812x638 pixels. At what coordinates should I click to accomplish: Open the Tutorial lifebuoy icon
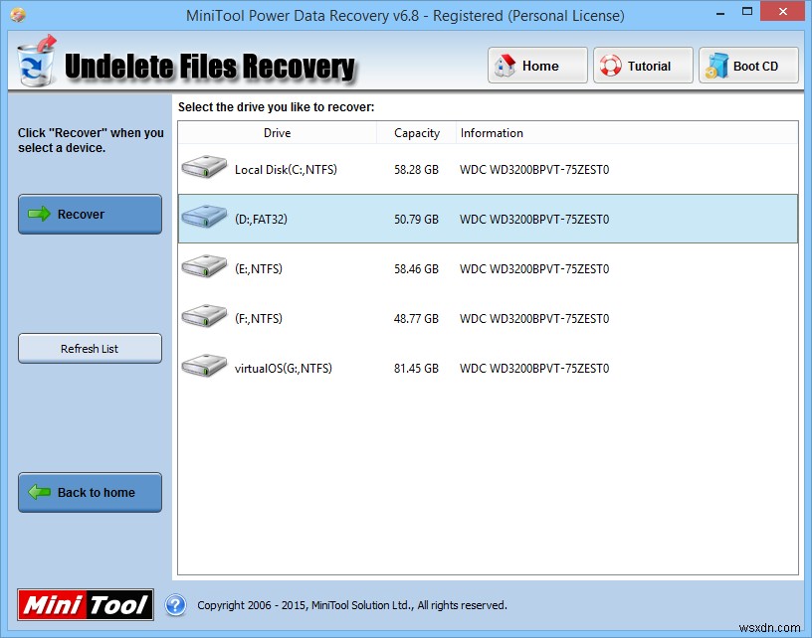point(608,66)
